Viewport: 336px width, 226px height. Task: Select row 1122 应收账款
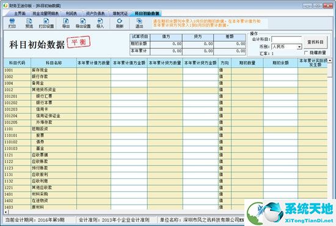(x=166, y=162)
